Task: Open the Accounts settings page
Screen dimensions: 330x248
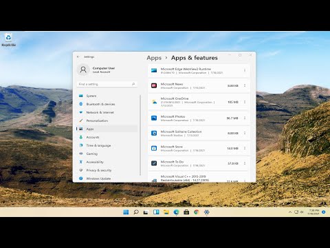Action: [x=107, y=137]
